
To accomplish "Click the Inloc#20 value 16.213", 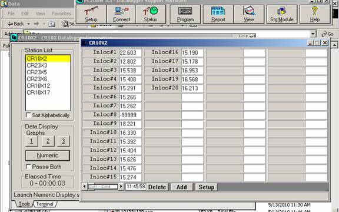I will [x=192, y=88].
